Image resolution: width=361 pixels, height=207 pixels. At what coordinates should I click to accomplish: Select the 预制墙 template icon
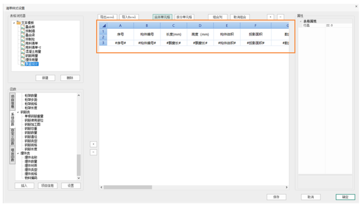pyautogui.click(x=22, y=31)
